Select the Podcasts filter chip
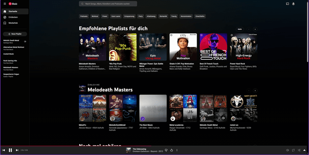Screen dimensions: 309x155 [x=84, y=16]
